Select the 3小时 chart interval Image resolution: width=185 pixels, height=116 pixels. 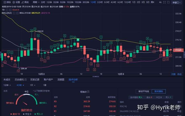click(107, 2)
